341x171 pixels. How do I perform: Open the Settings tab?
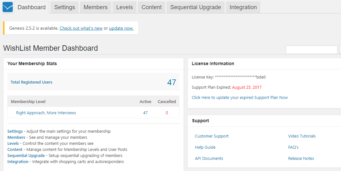click(x=64, y=7)
